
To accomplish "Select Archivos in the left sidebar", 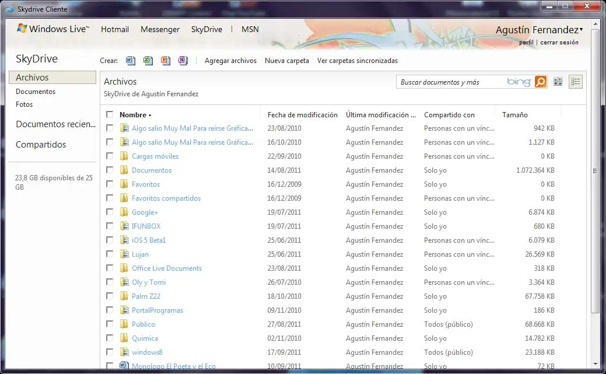I will (52, 78).
